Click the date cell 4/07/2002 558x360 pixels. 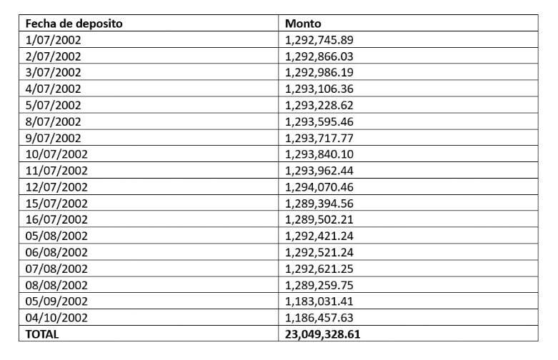tap(54, 89)
